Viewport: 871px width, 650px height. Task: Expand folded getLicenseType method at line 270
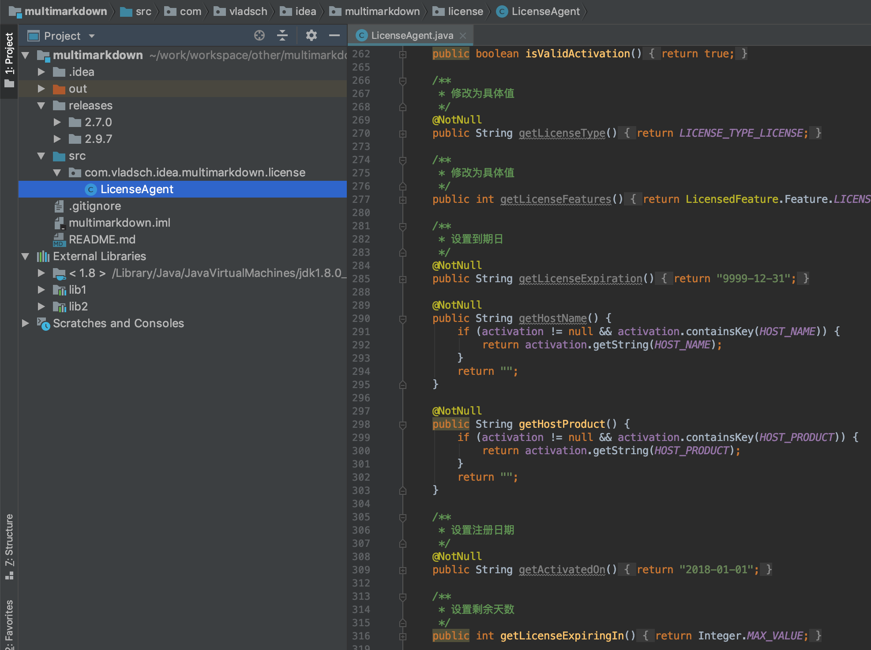[403, 134]
